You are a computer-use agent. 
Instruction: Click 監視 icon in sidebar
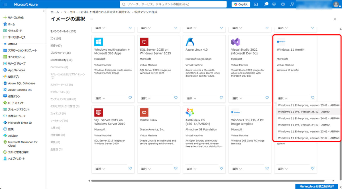click(x=5, y=129)
